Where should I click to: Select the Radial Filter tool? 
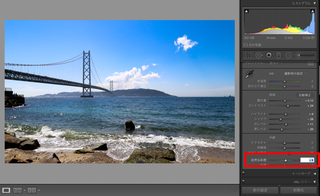point(289,55)
